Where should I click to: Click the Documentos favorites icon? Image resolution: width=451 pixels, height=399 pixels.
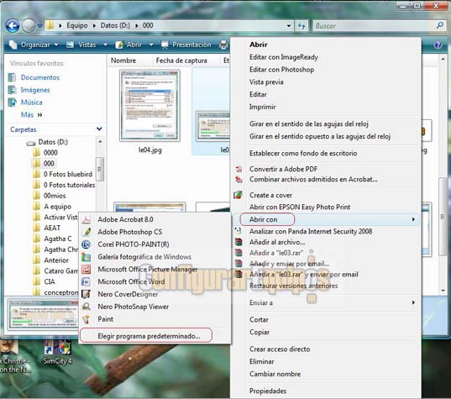pyautogui.click(x=12, y=77)
